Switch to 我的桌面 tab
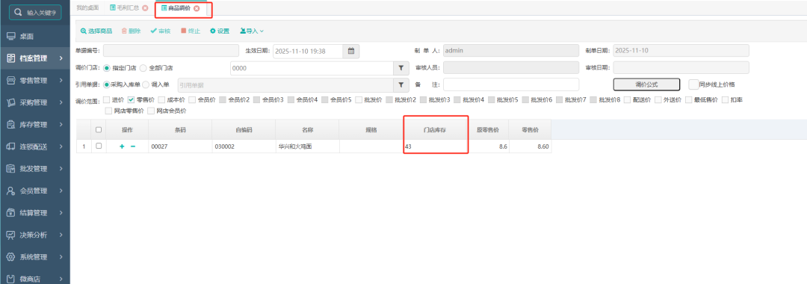 pos(87,8)
